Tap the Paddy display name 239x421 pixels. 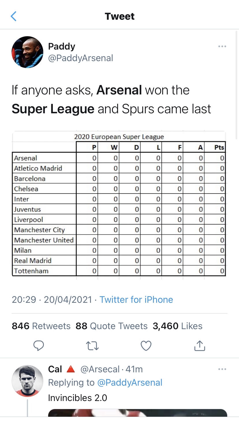[x=61, y=46]
